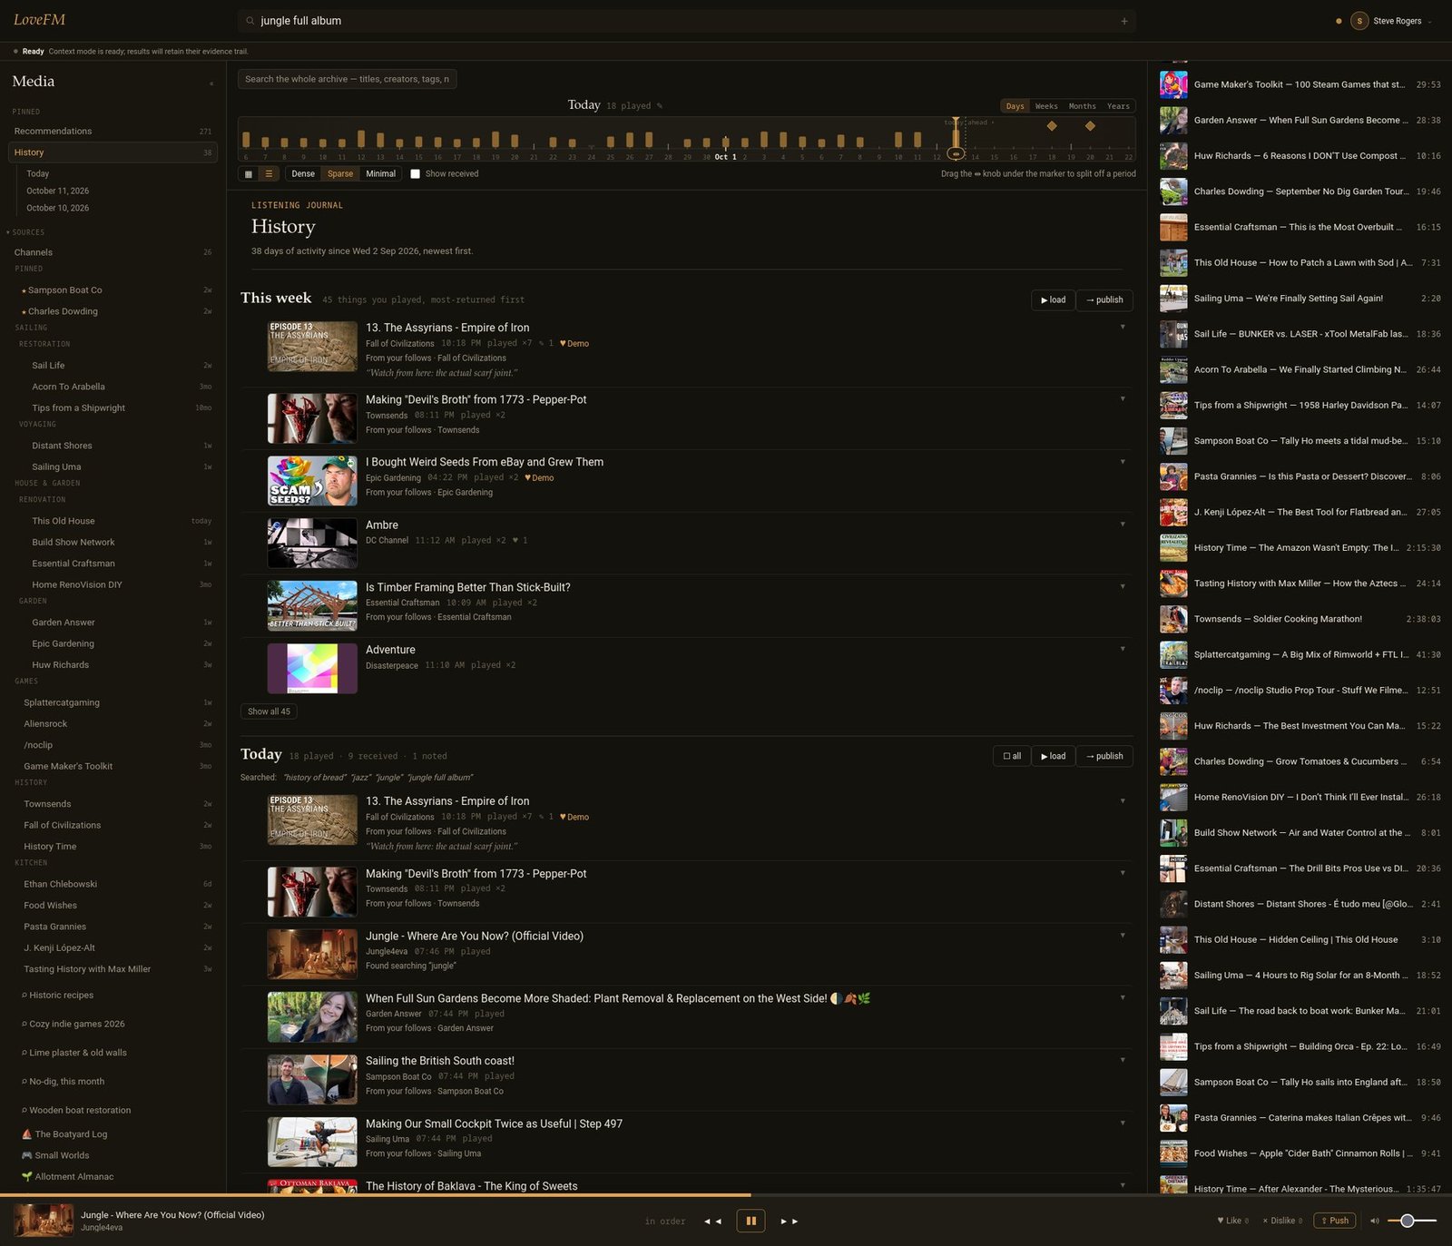Expand the Timber Framing item options

click(1123, 586)
